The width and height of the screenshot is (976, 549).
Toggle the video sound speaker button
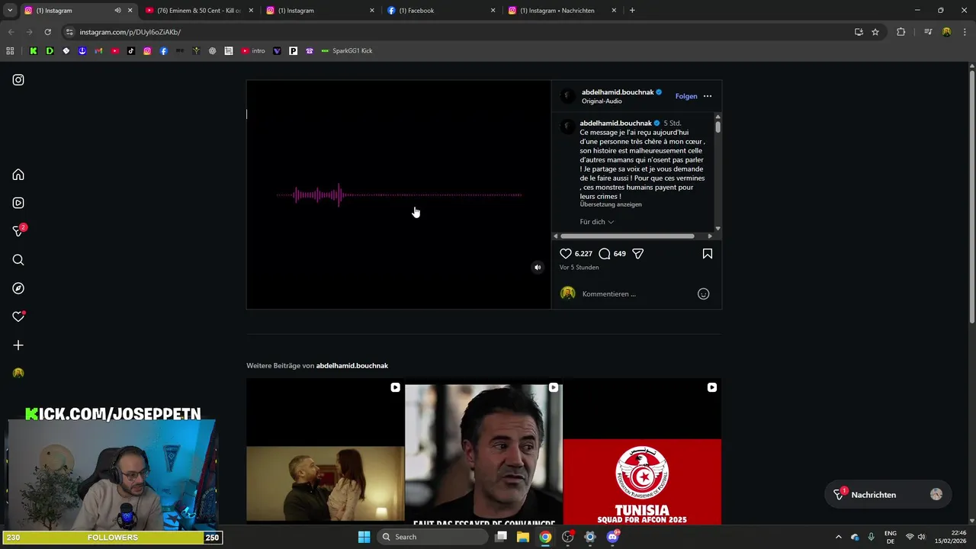pyautogui.click(x=538, y=268)
